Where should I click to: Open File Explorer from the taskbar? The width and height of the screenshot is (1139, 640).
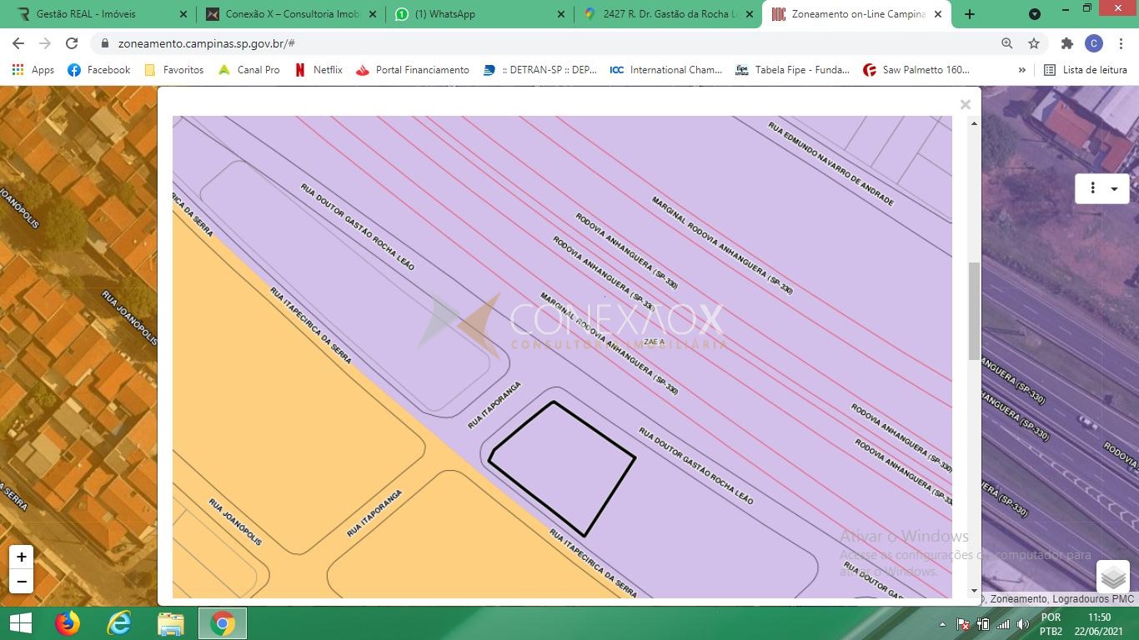pyautogui.click(x=171, y=623)
